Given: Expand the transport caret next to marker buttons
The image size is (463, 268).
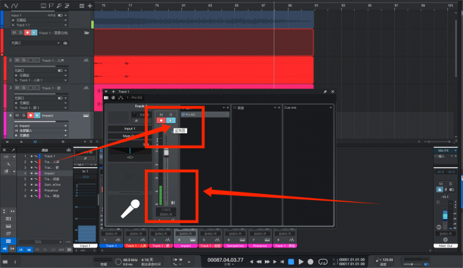Looking at the screenshot, I should [189, 261].
